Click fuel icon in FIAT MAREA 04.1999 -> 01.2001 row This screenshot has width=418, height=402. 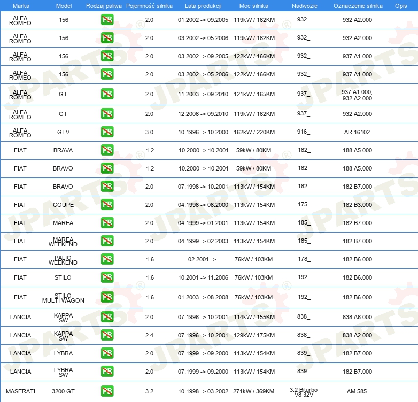107,223
